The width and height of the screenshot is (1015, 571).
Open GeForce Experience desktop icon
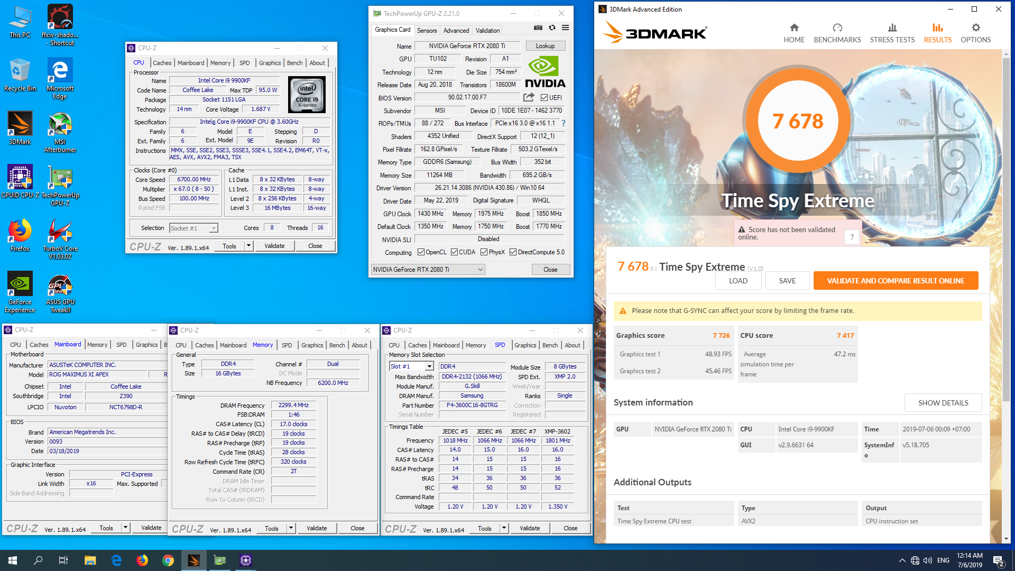(x=20, y=292)
